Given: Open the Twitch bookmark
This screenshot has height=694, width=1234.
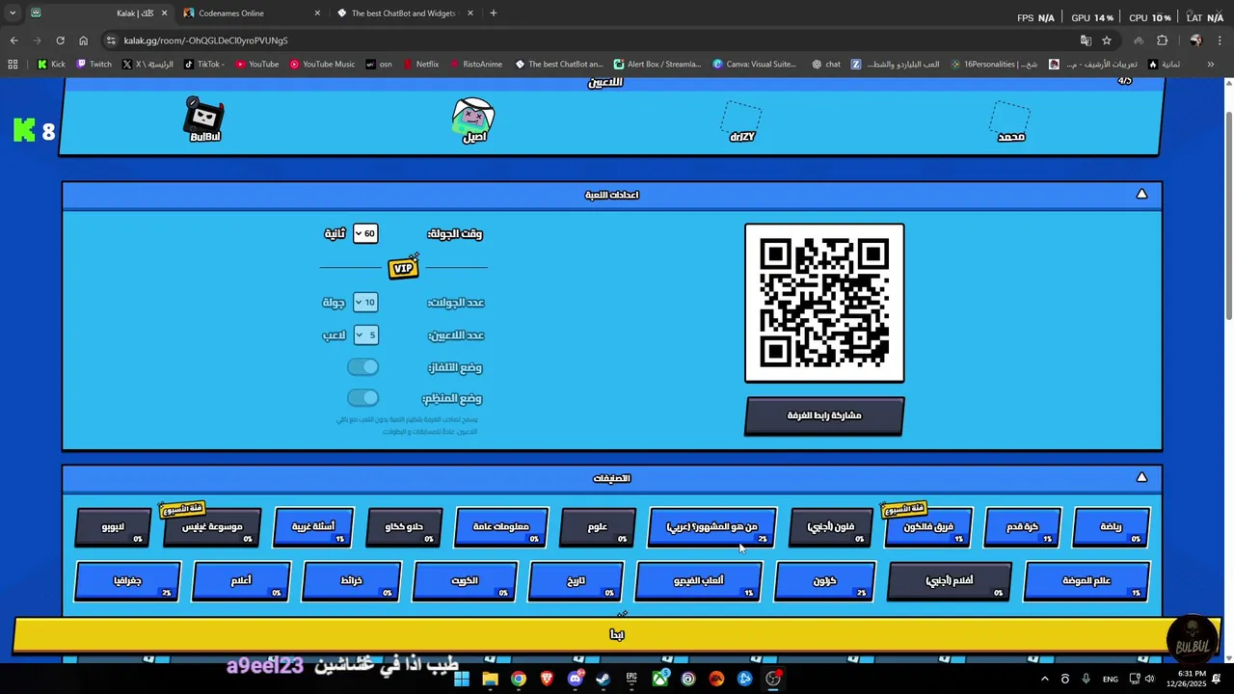Looking at the screenshot, I should (94, 65).
